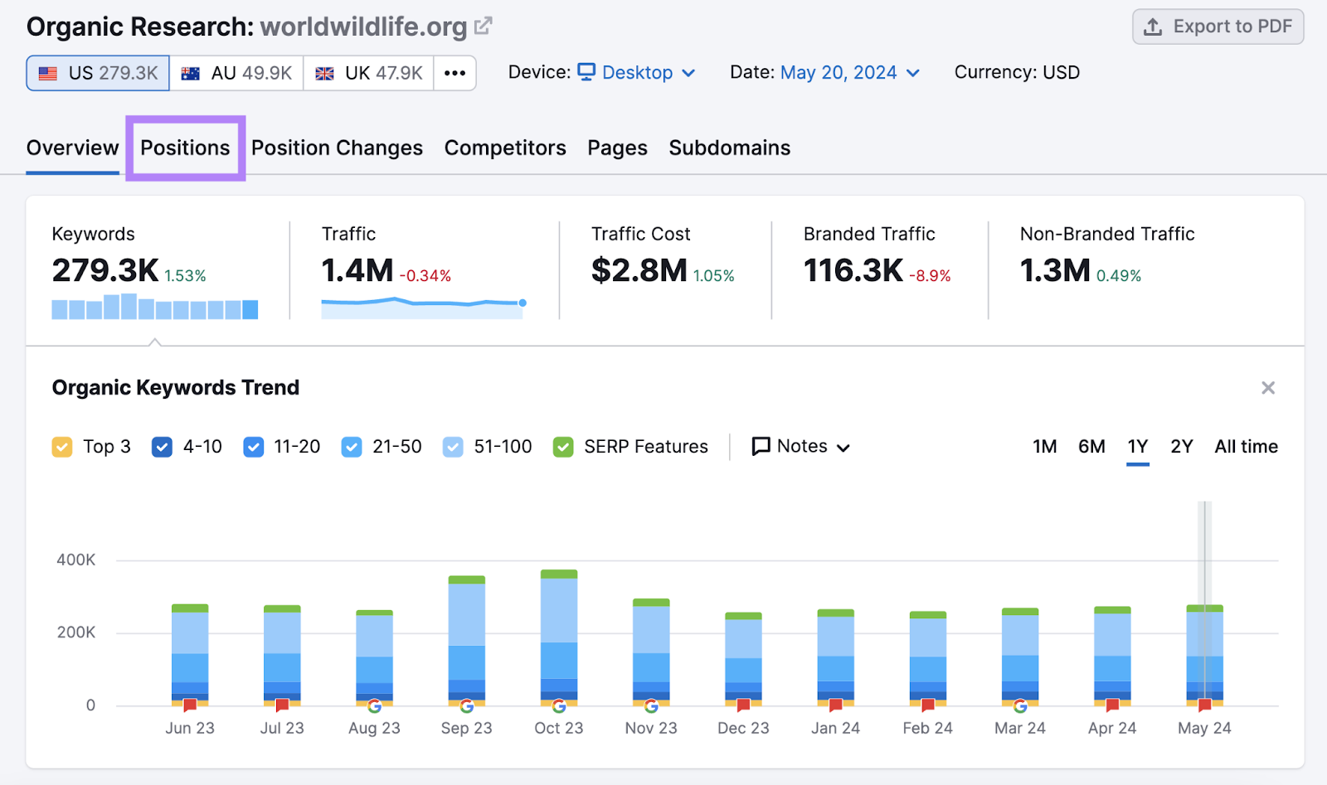Go to the Competitors tab
Viewport: 1327px width, 785px height.
505,148
